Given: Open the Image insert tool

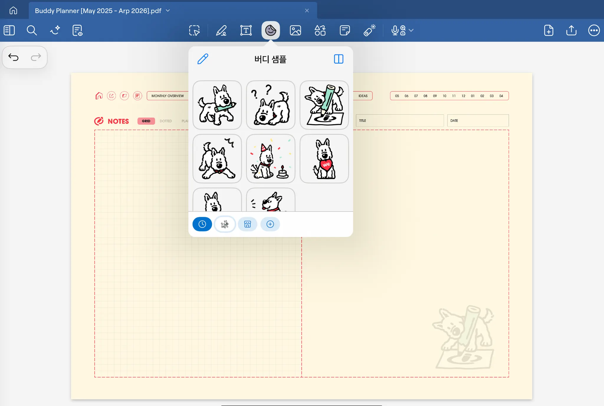Looking at the screenshot, I should (x=295, y=30).
